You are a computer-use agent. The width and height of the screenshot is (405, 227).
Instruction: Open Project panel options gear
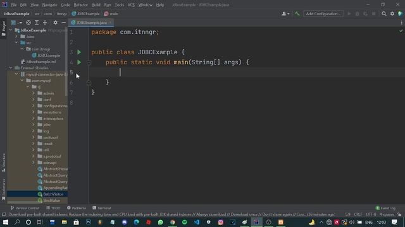[x=55, y=23]
